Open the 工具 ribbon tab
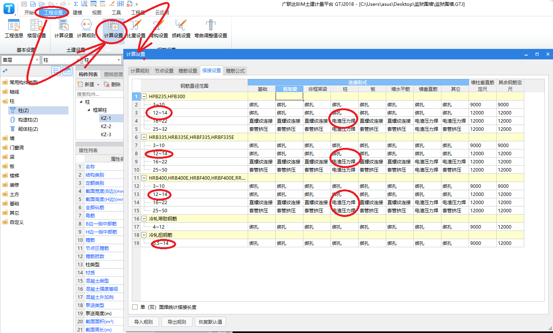Image resolution: width=553 pixels, height=333 pixels. pos(116,12)
